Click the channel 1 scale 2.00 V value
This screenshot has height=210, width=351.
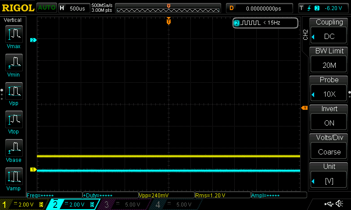(x=26, y=204)
